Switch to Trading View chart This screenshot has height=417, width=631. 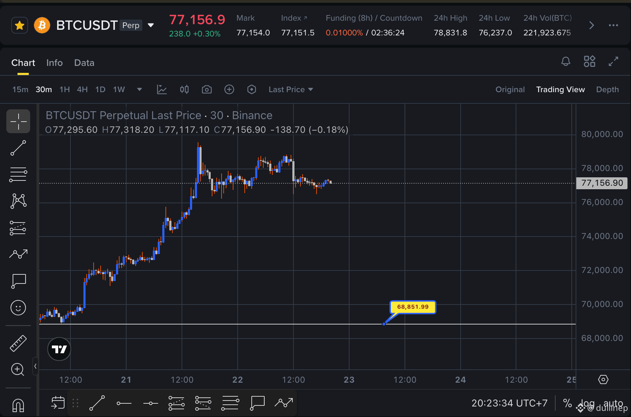(560, 89)
